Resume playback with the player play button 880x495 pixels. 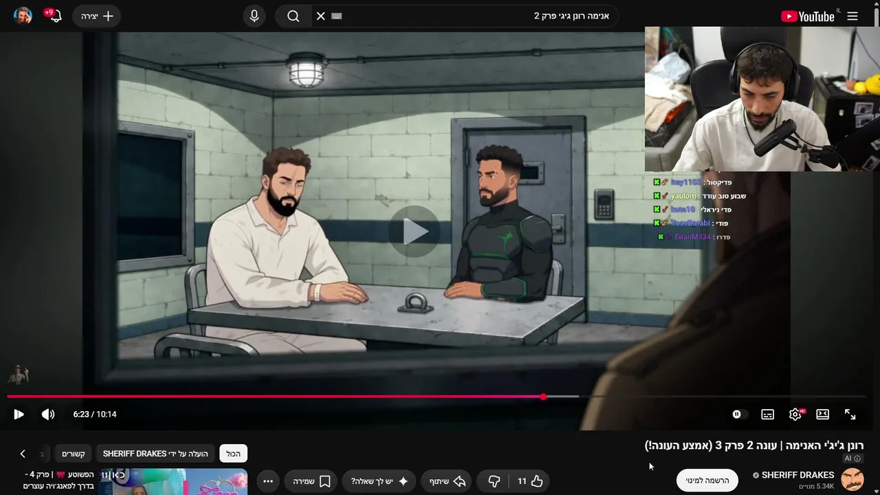[19, 414]
